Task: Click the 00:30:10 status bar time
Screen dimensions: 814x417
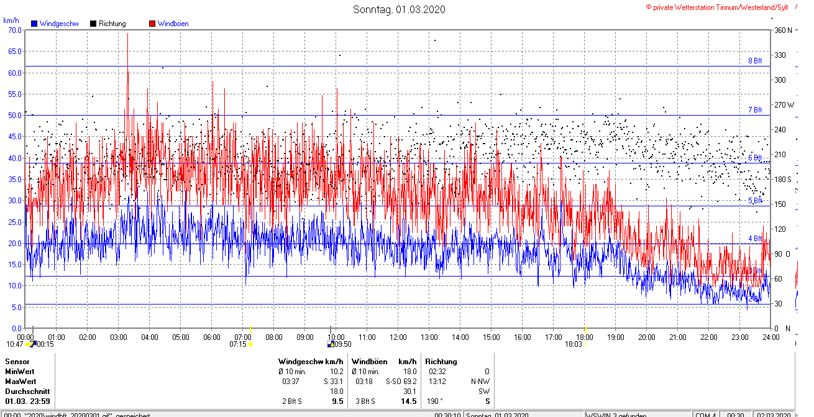Action: pyautogui.click(x=447, y=415)
